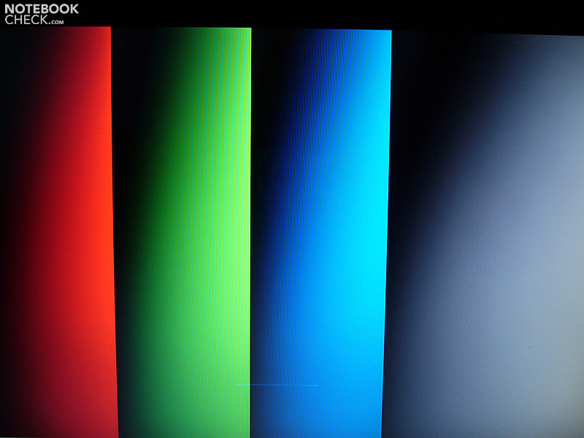Click the green gradient color bar

[x=182, y=233]
